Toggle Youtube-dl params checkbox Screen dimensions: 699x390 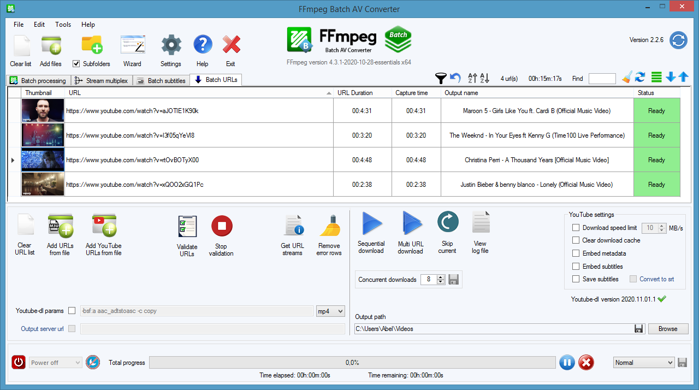click(72, 311)
